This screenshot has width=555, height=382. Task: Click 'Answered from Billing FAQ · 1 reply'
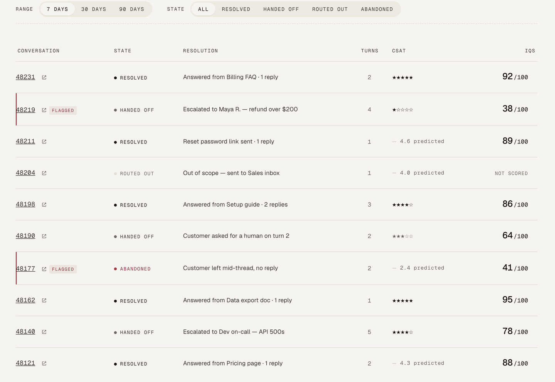tap(230, 77)
